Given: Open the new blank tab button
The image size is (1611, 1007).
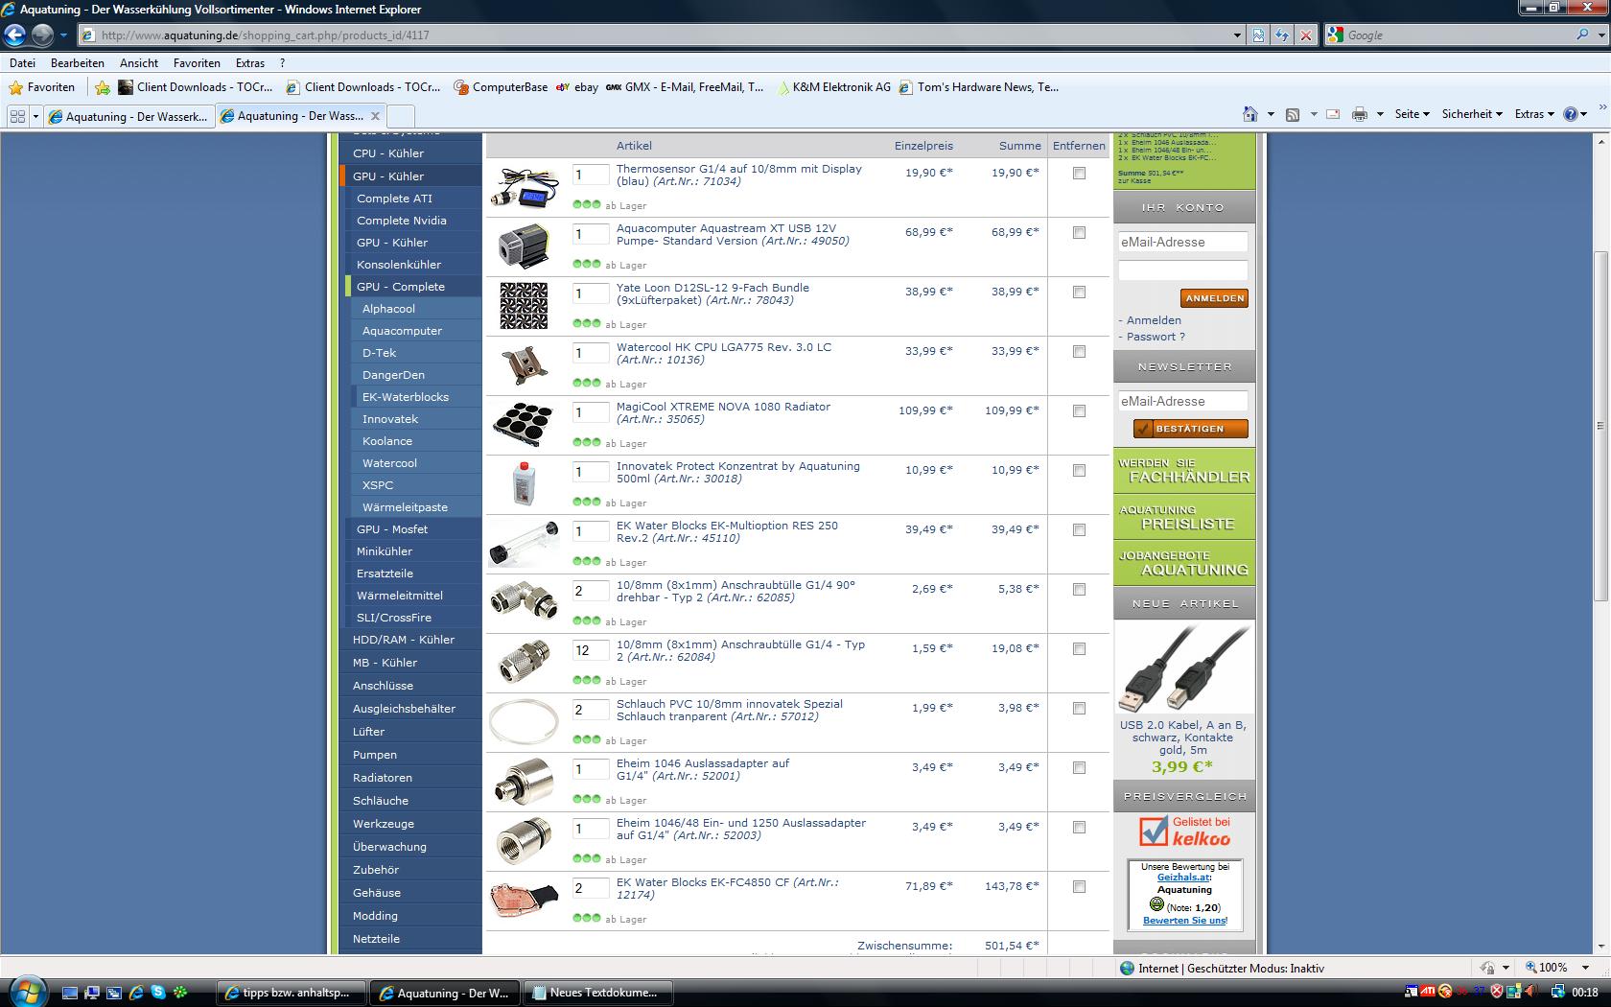Looking at the screenshot, I should point(402,116).
